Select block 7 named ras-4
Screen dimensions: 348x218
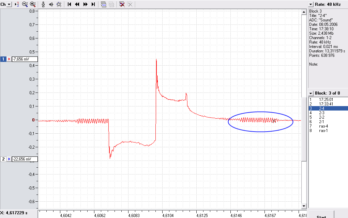328,126
